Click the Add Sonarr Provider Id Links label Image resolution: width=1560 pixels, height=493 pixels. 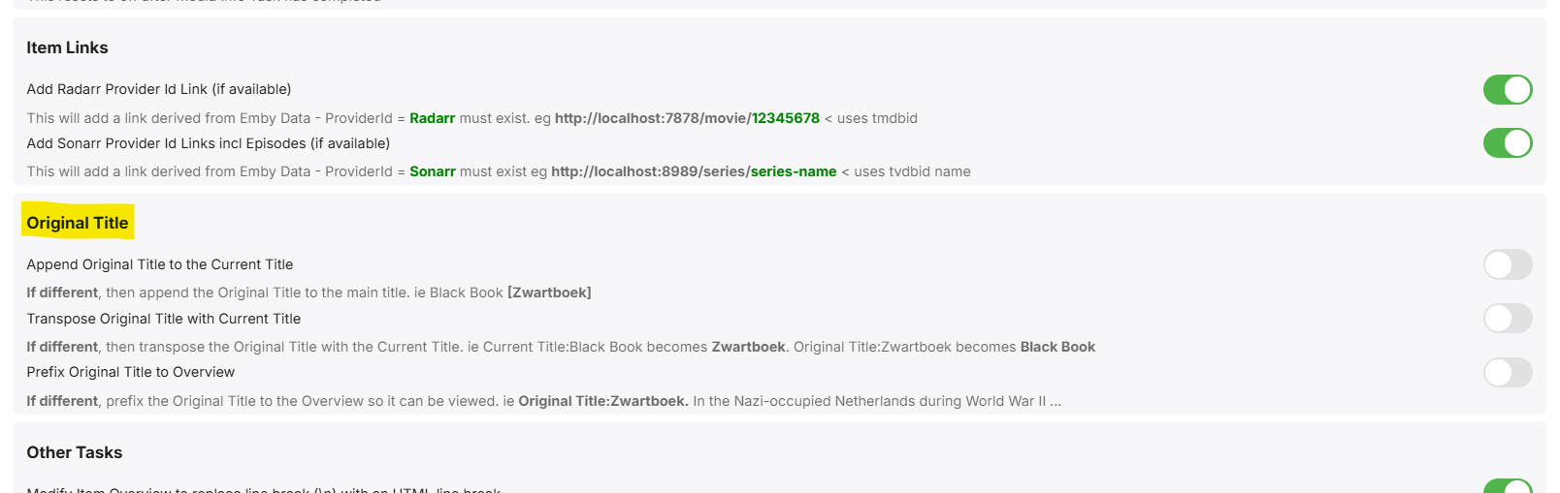(209, 143)
